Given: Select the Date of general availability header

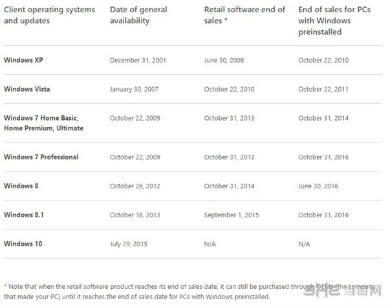Looking at the screenshot, I should tap(139, 15).
